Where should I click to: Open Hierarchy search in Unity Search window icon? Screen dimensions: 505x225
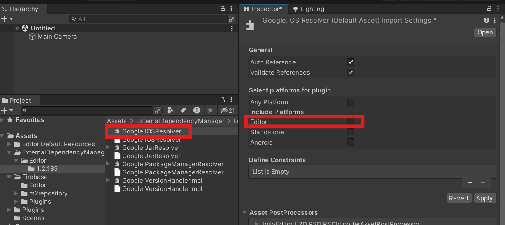click(x=232, y=19)
